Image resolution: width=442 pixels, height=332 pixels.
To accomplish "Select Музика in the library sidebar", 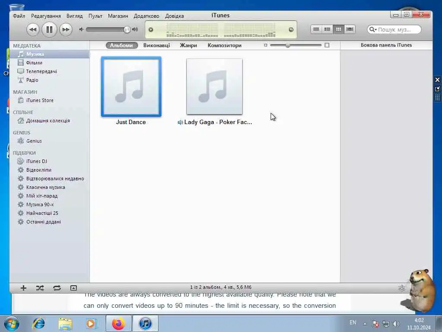I will (50, 54).
